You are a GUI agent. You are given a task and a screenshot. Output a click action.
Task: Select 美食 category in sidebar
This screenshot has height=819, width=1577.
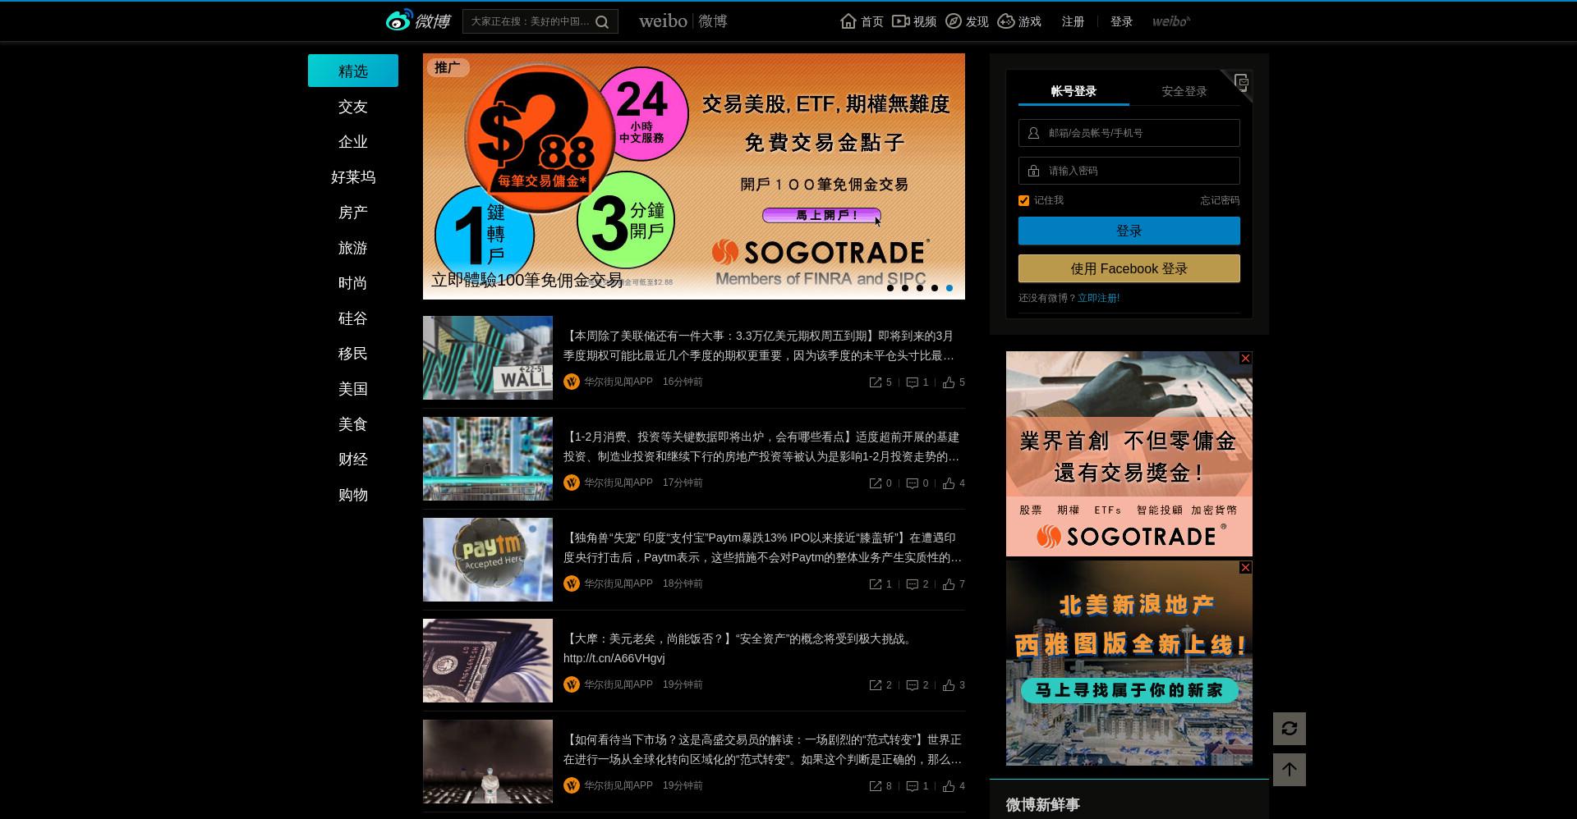coord(353,424)
